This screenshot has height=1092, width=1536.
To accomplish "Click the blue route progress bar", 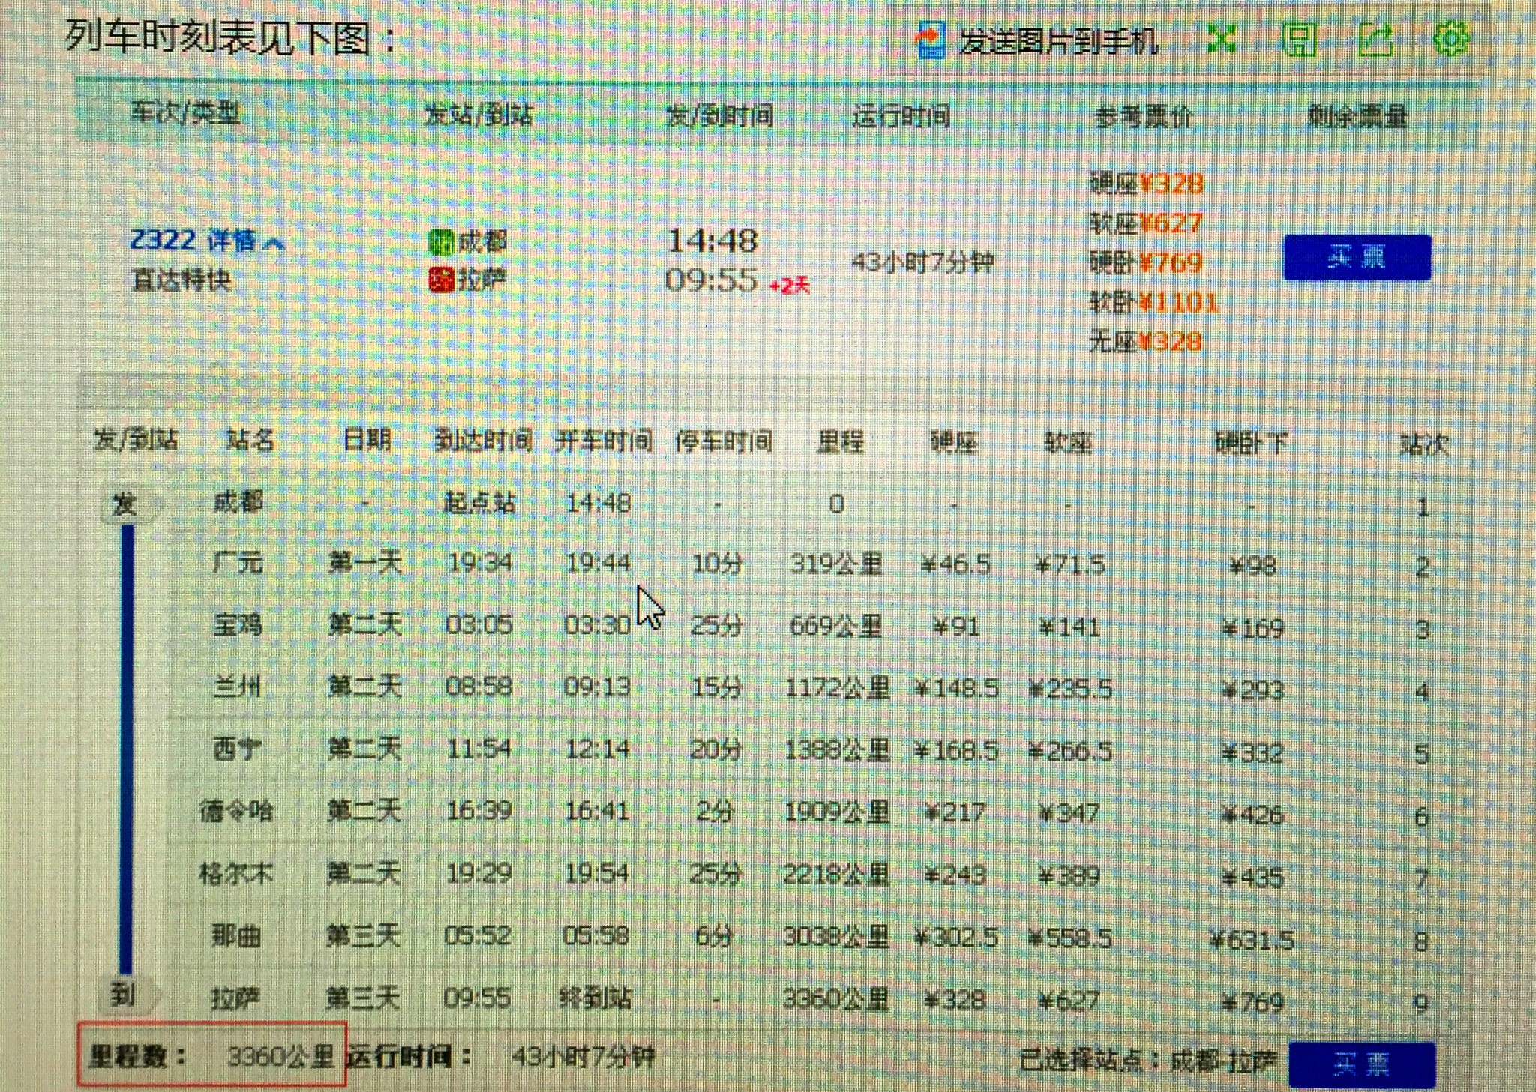I will [127, 749].
